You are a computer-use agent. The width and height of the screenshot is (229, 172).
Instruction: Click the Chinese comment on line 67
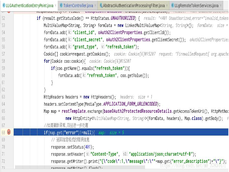(66, 126)
